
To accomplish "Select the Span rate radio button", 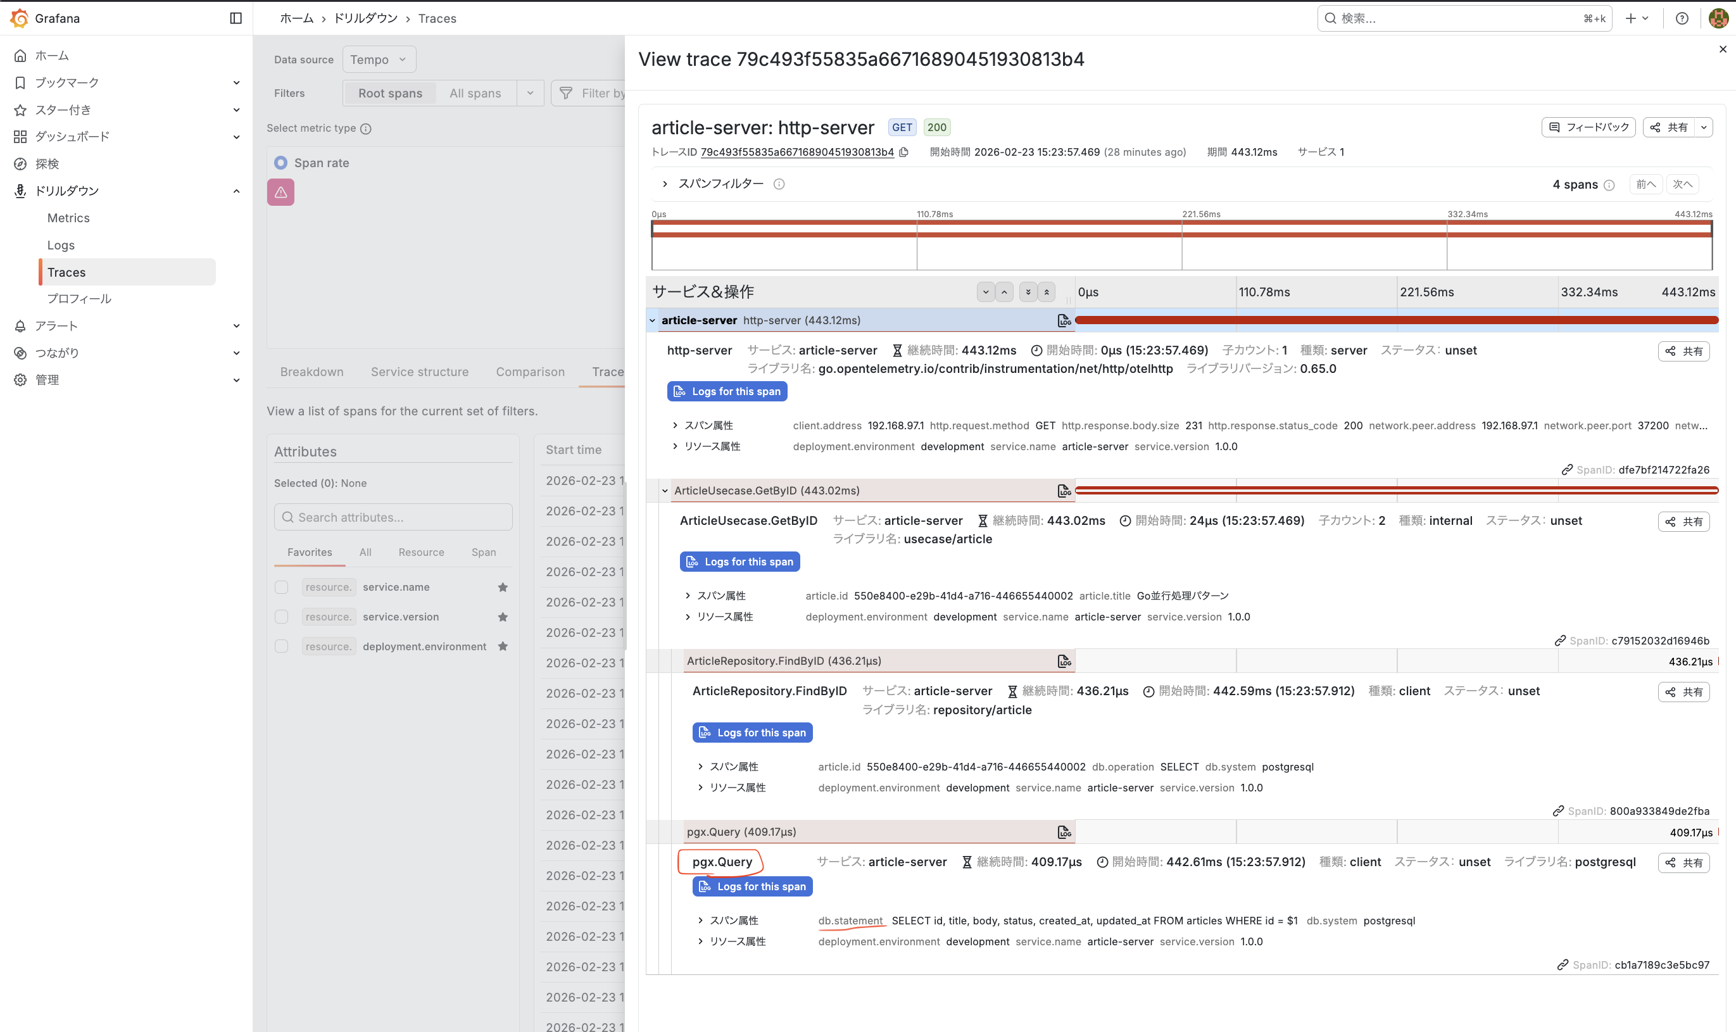I will click(x=281, y=163).
